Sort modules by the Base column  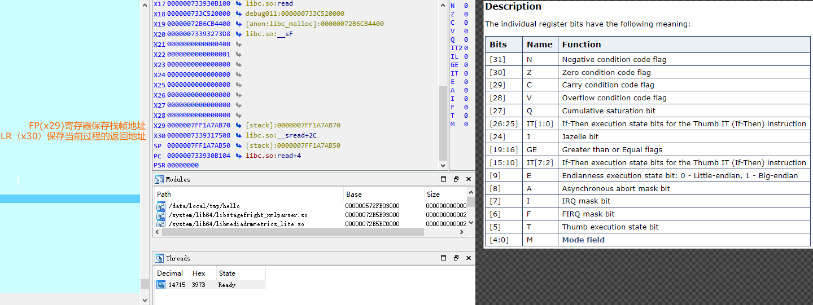(x=383, y=194)
